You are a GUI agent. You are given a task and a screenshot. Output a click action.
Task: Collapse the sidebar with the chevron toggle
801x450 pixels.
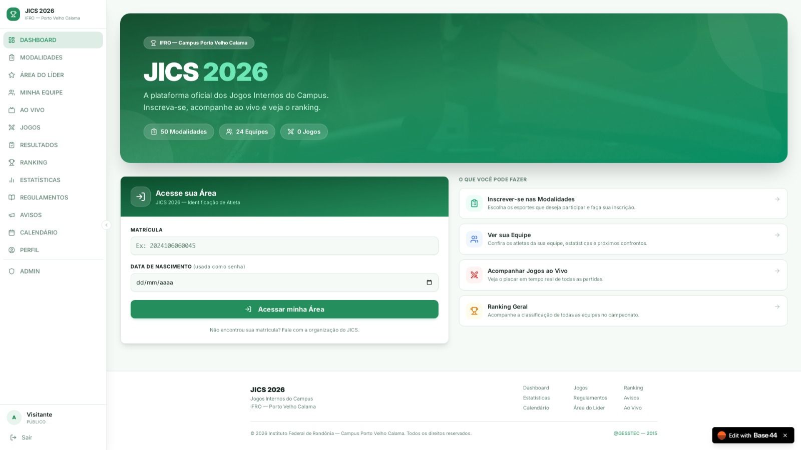[x=106, y=225]
